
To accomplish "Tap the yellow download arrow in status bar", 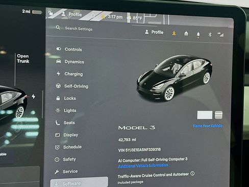I will [x=103, y=16].
